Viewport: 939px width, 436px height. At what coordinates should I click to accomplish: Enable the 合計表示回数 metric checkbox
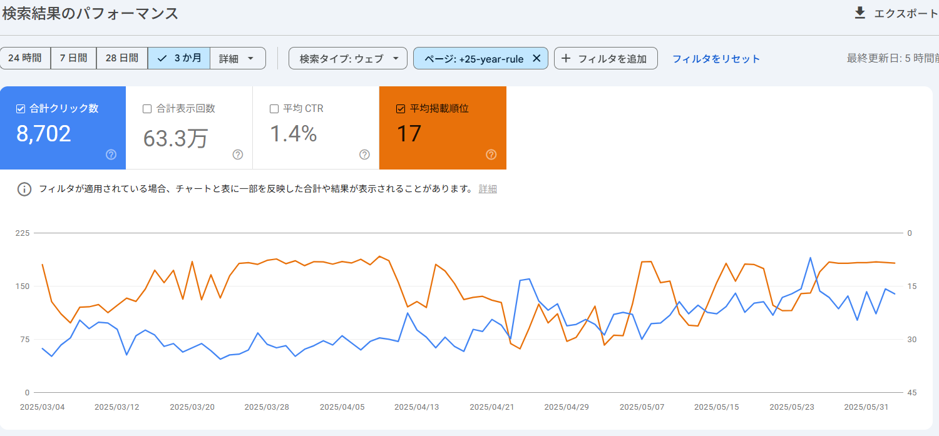(147, 108)
